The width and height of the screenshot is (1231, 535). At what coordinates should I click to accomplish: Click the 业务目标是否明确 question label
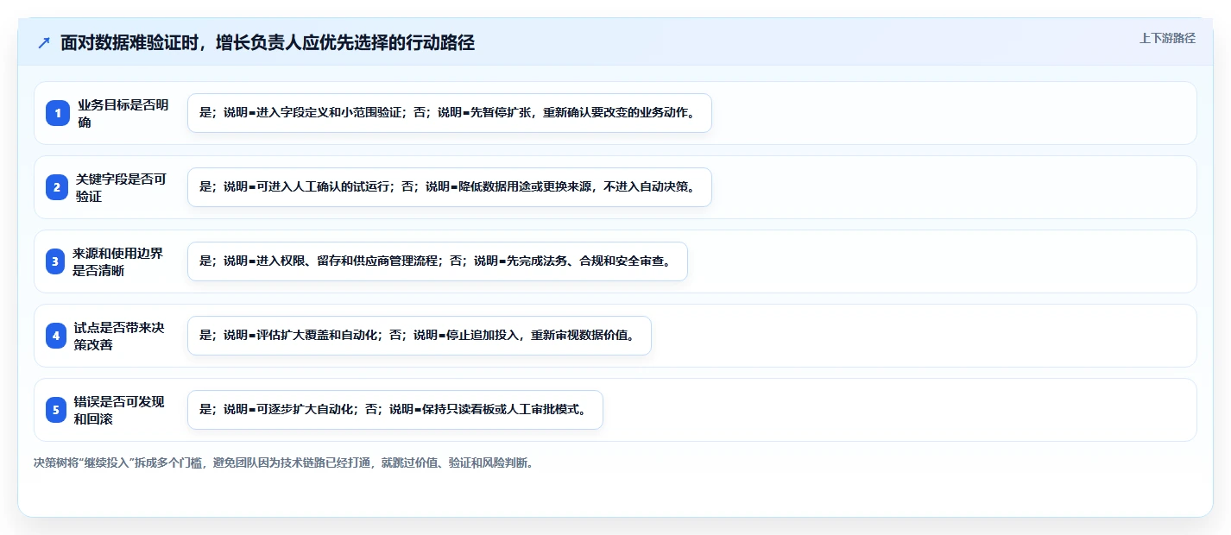123,113
